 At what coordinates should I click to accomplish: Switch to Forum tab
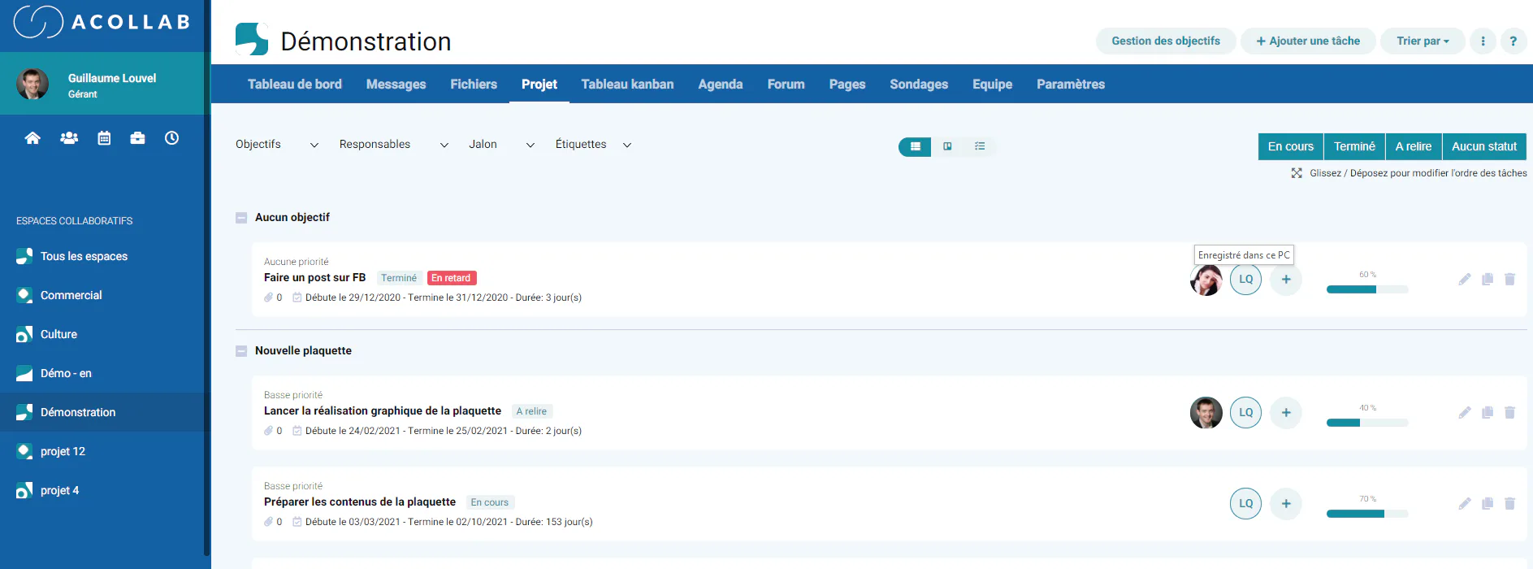click(786, 84)
